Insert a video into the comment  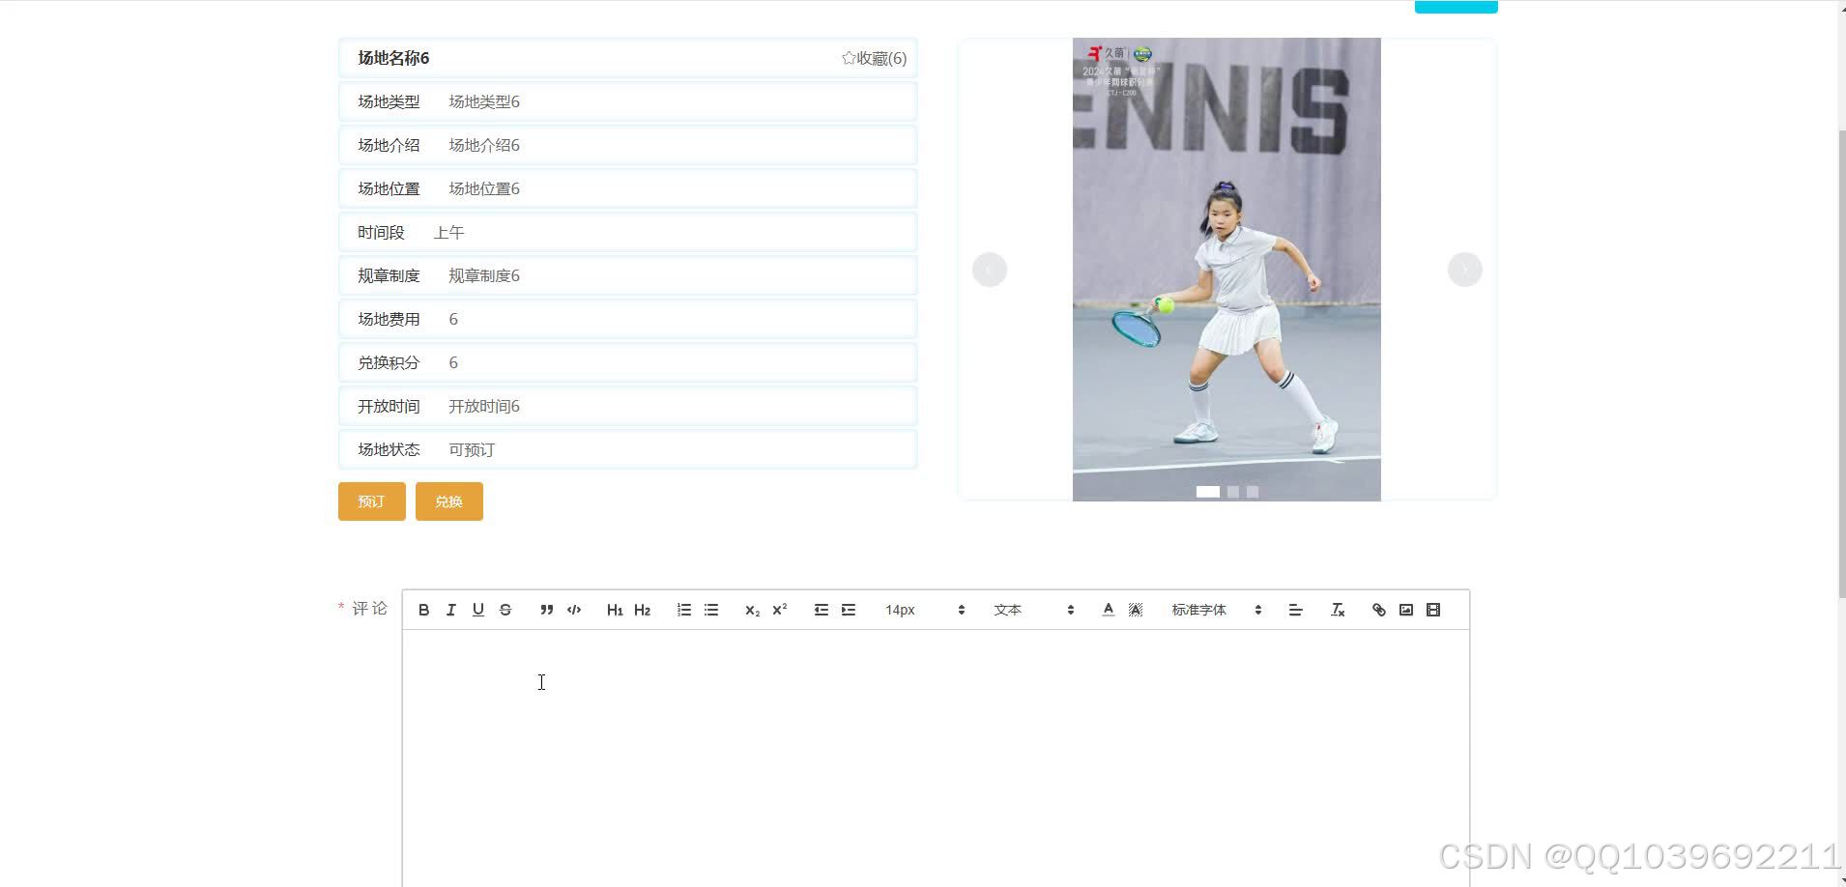(x=1433, y=610)
